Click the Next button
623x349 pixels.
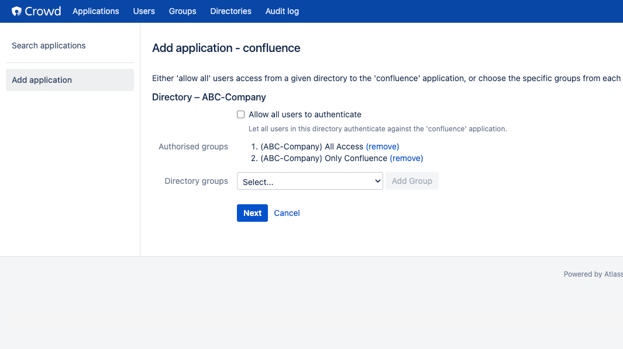pyautogui.click(x=252, y=213)
